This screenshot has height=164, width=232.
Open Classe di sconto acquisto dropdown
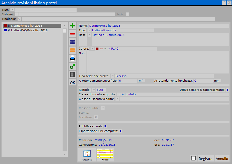(x=119, y=95)
